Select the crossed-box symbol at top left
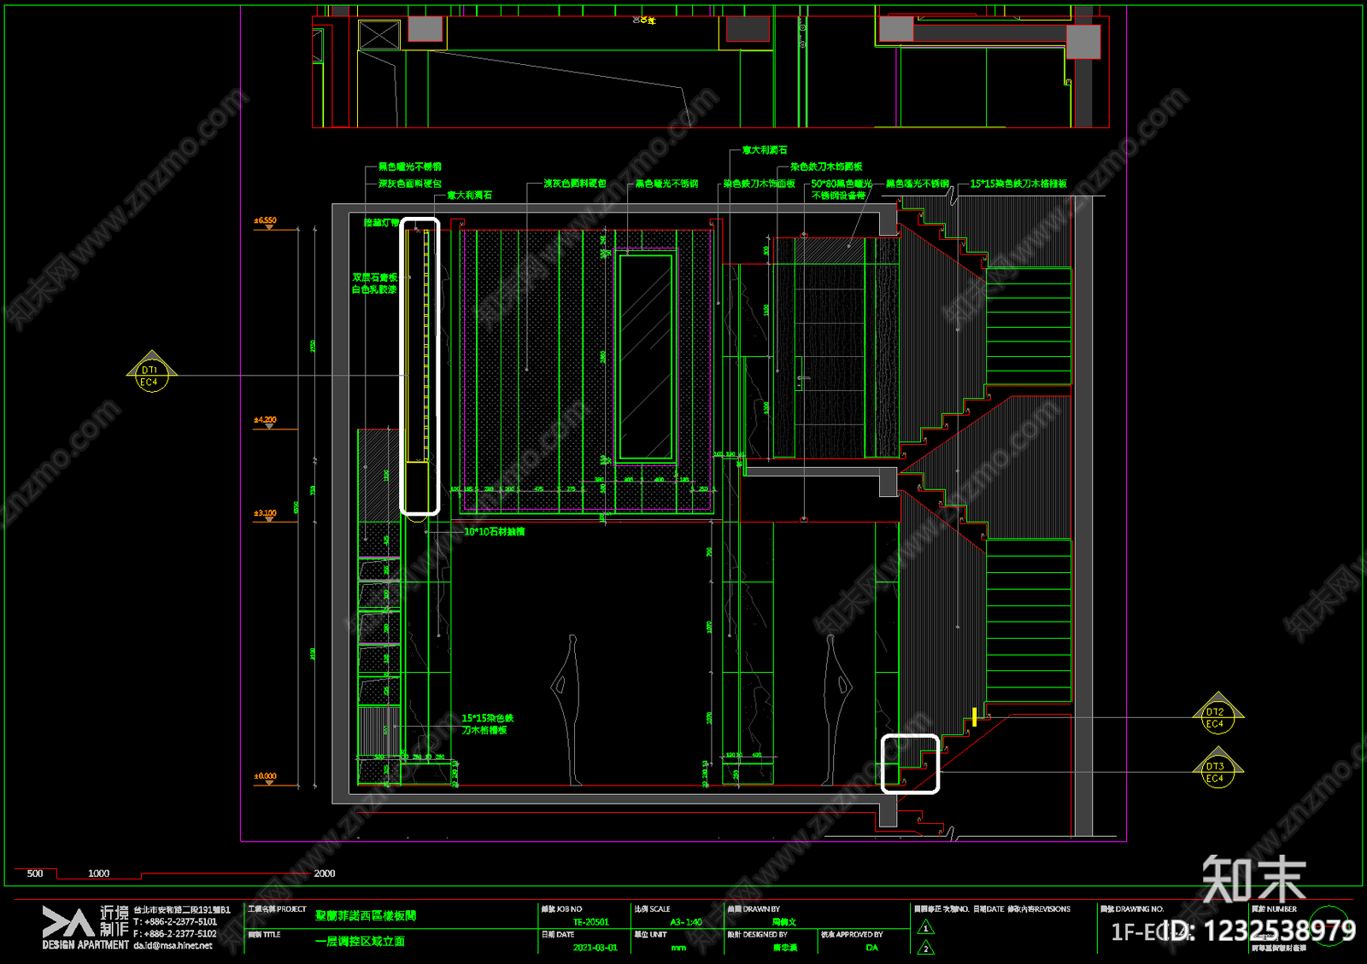Screen dimensions: 1367x964 379,35
